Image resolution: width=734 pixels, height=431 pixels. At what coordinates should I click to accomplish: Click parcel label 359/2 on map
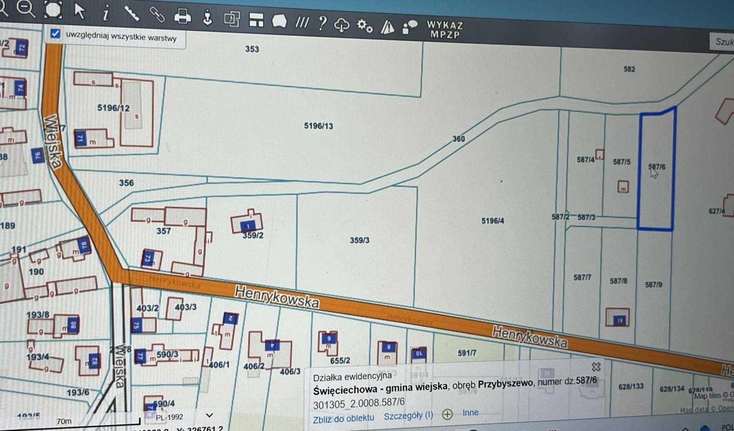coord(253,235)
